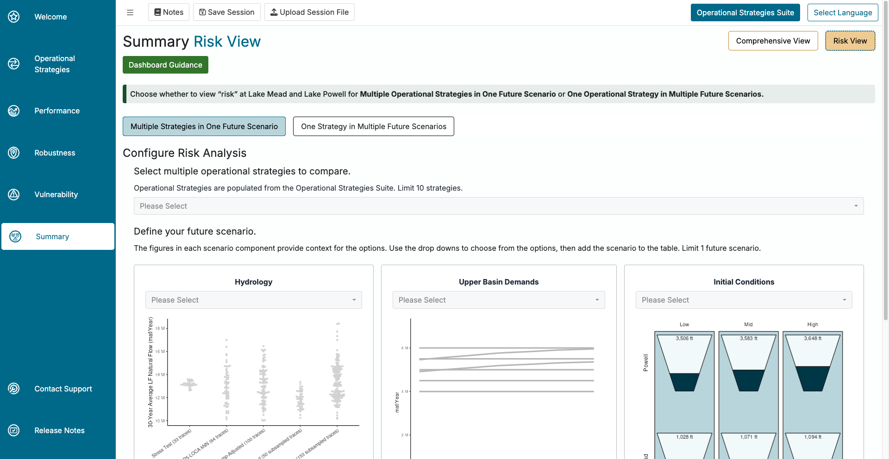The image size is (889, 459).
Task: Toggle the hamburger sidebar menu icon
Action: (130, 12)
